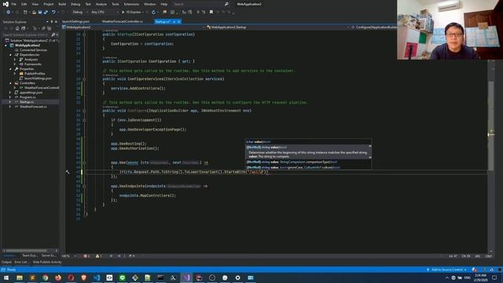Open the Output window tab
This screenshot has height=283, width=503.
(6, 262)
